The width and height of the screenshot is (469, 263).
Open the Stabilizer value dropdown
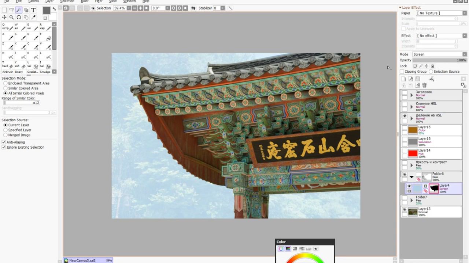click(x=222, y=8)
